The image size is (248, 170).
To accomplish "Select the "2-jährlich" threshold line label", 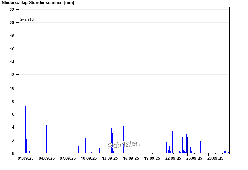I will click(28, 19).
